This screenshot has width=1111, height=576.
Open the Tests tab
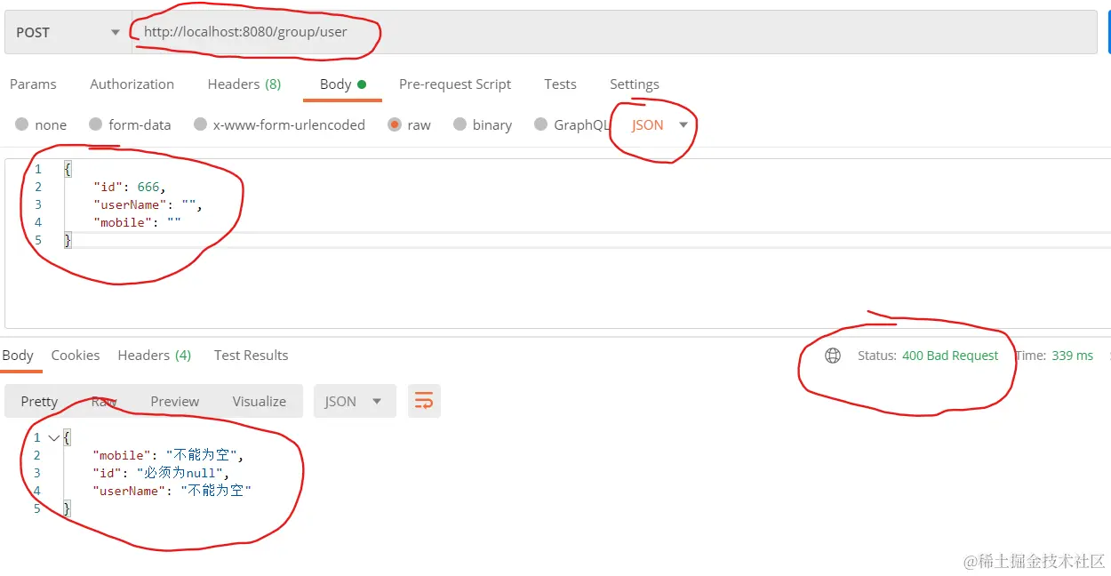(x=560, y=84)
